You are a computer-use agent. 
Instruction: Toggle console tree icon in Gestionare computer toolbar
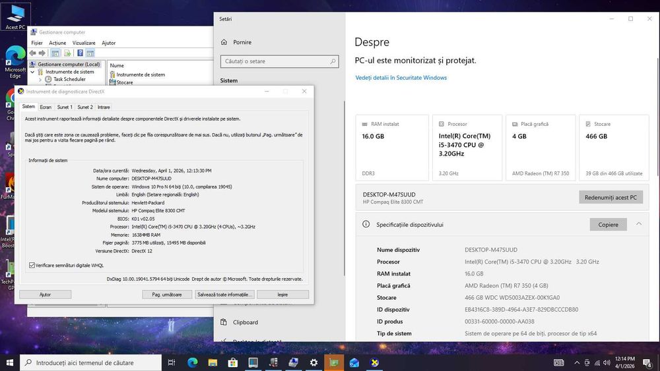click(x=55, y=53)
